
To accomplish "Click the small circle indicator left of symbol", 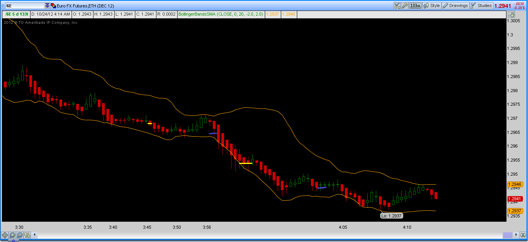I will tap(2, 5).
